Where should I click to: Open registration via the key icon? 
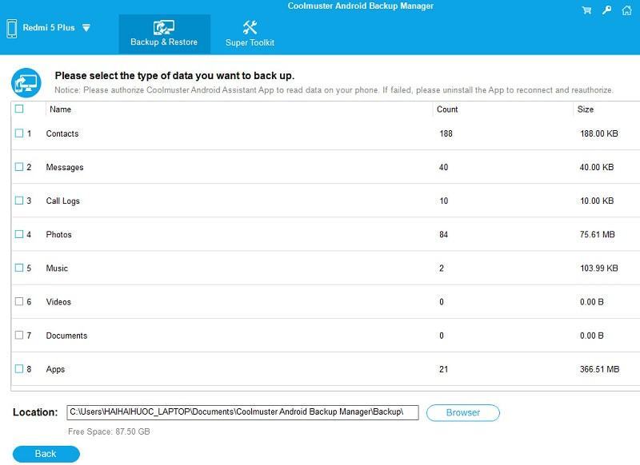tap(607, 10)
